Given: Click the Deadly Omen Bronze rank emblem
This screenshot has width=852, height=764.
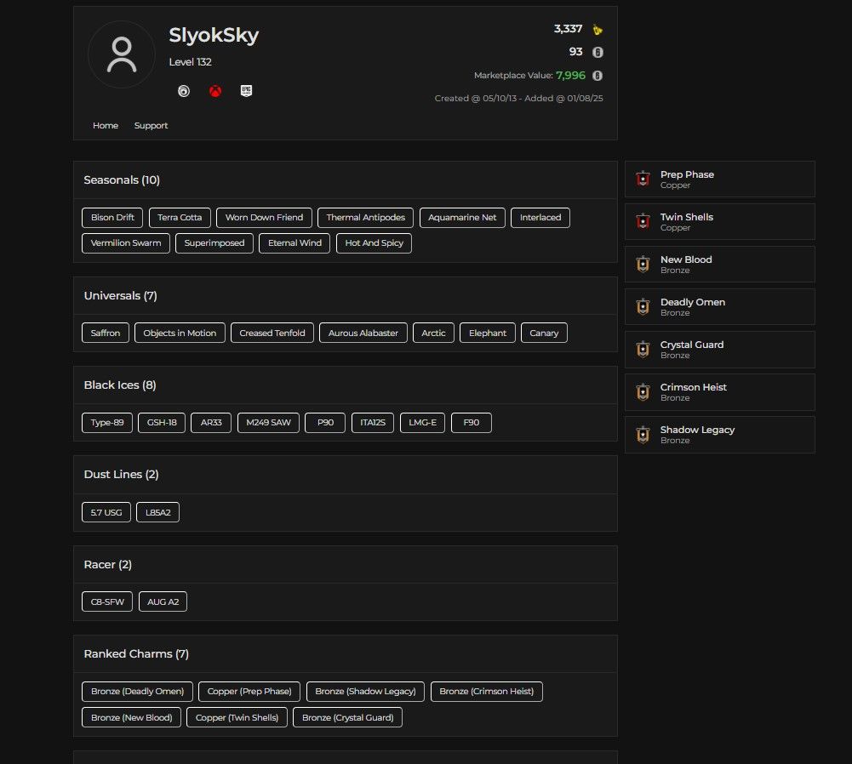Looking at the screenshot, I should click(x=643, y=306).
